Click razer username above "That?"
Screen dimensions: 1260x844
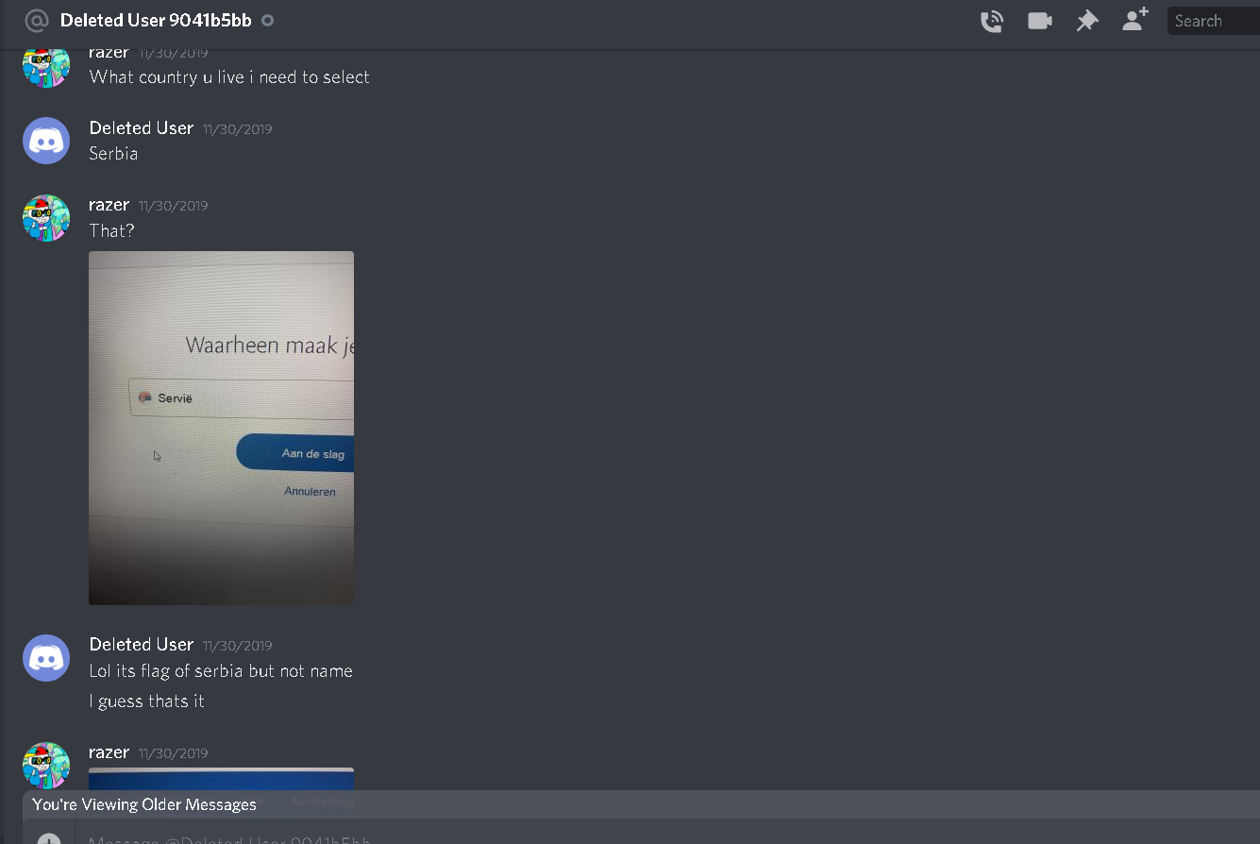pos(109,205)
